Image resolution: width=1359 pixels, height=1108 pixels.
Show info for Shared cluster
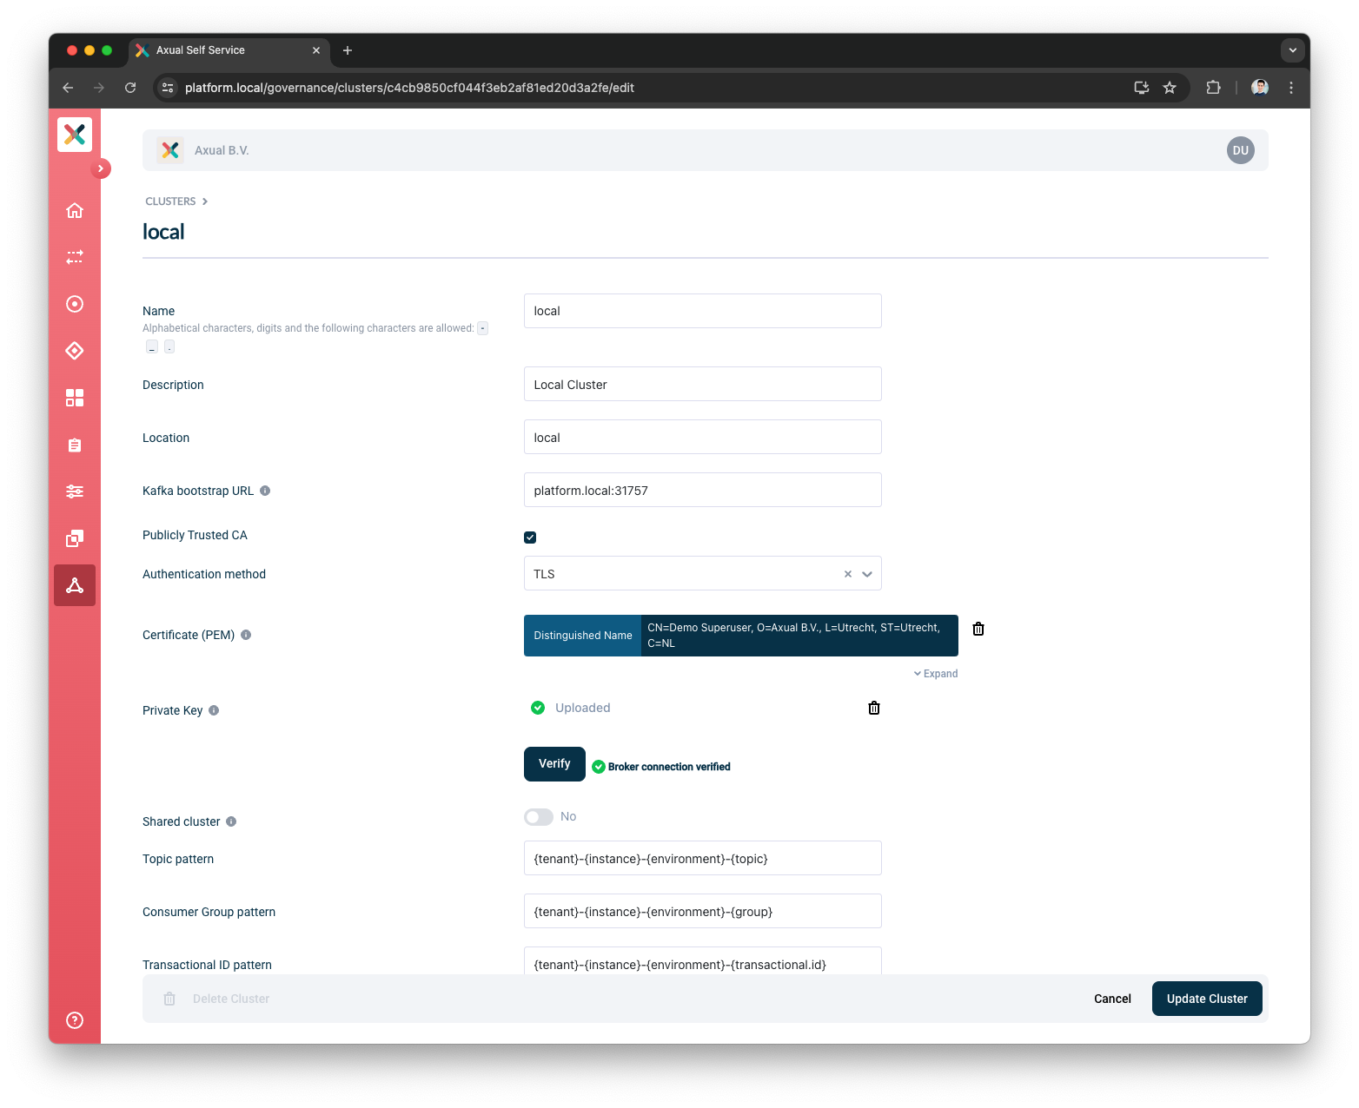(231, 821)
